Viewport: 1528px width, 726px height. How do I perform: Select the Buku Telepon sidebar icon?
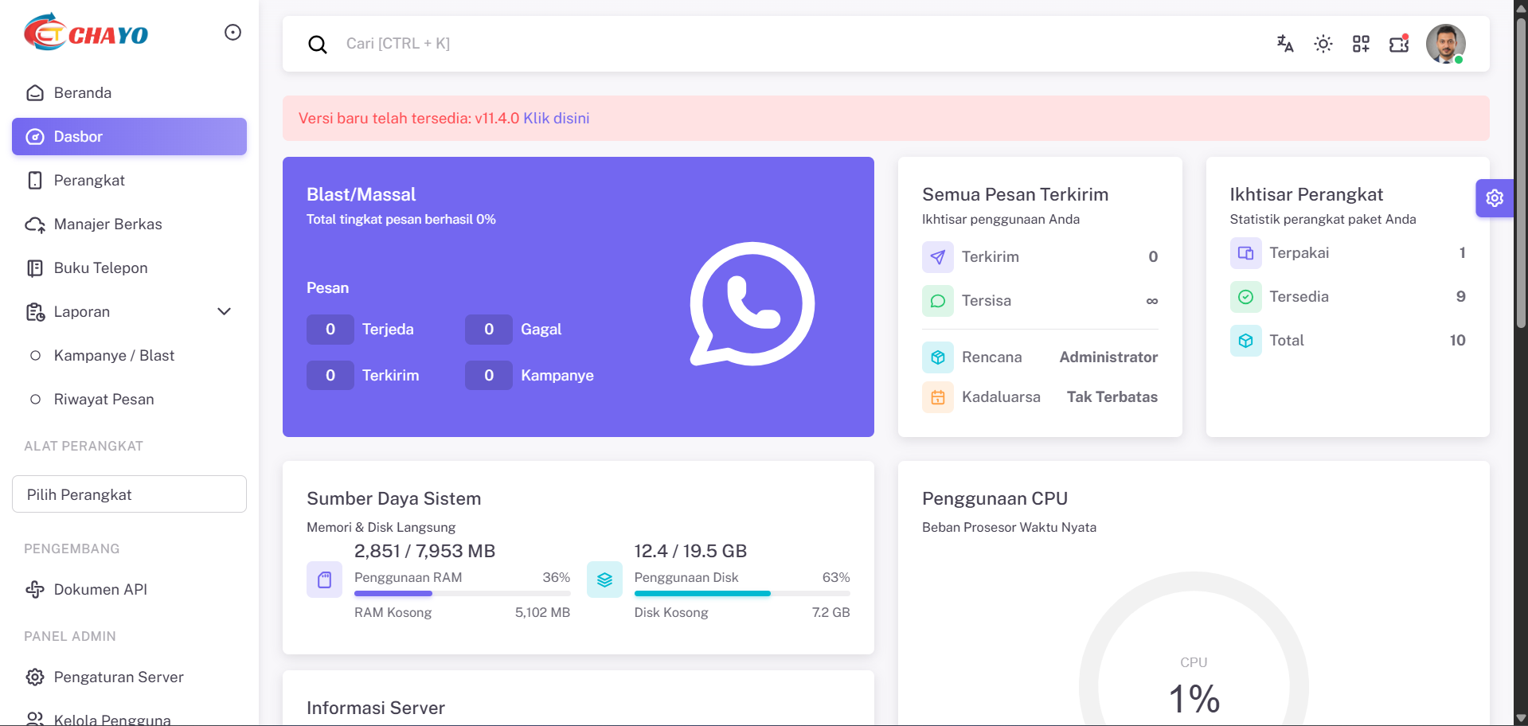[35, 267]
